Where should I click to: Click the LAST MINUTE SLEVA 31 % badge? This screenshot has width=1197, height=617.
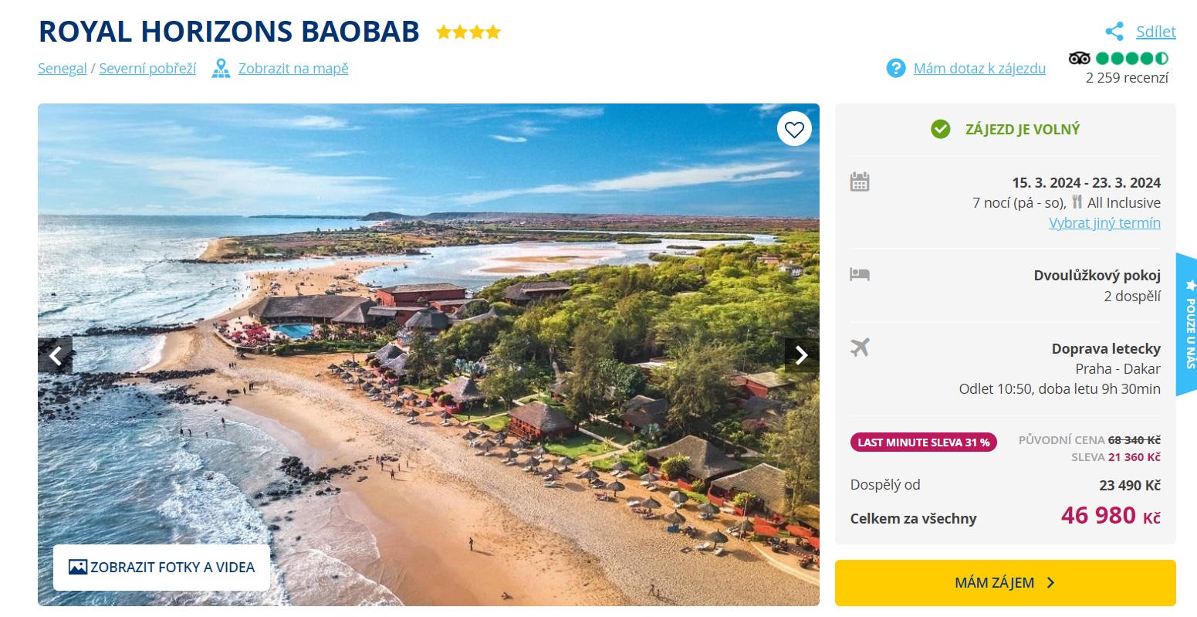(x=924, y=442)
